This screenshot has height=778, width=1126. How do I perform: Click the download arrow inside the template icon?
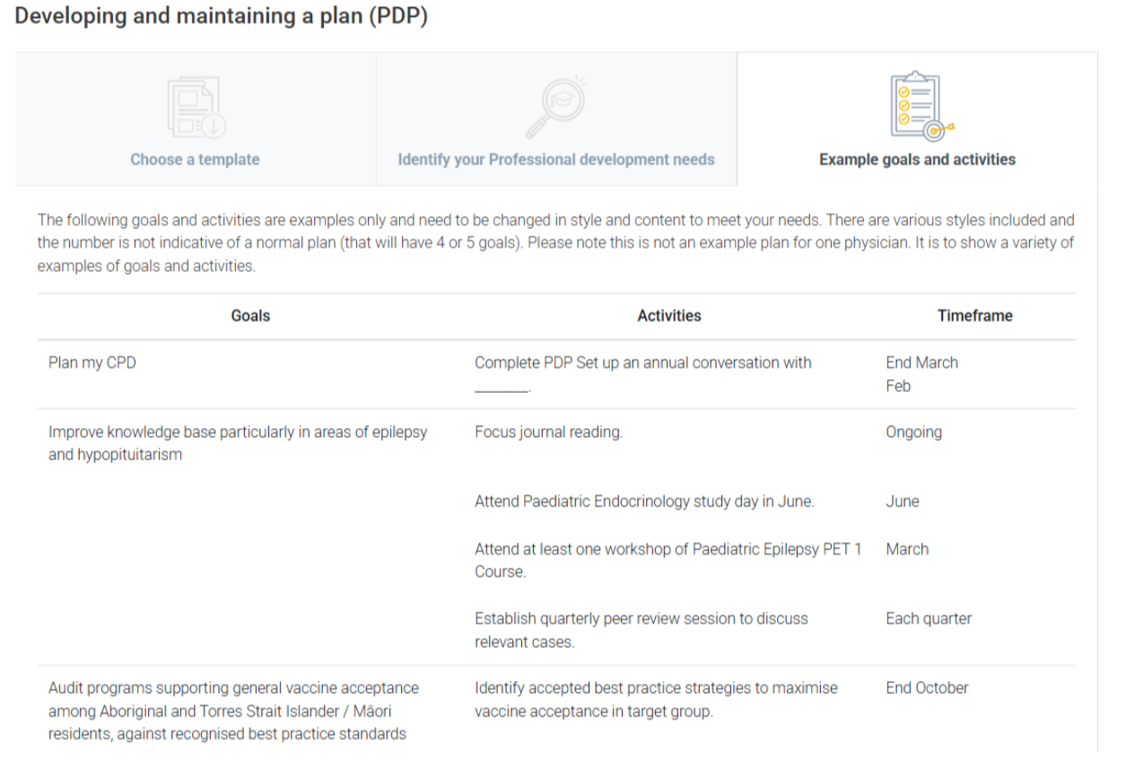click(x=214, y=126)
